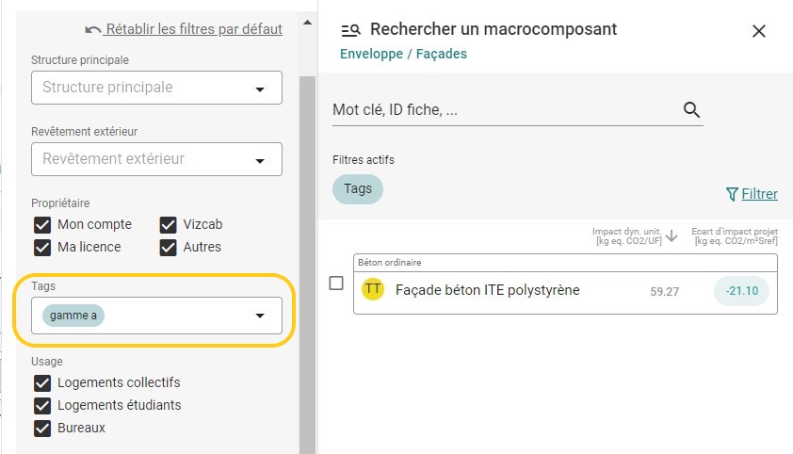Open the Tags dropdown arrow

[260, 316]
